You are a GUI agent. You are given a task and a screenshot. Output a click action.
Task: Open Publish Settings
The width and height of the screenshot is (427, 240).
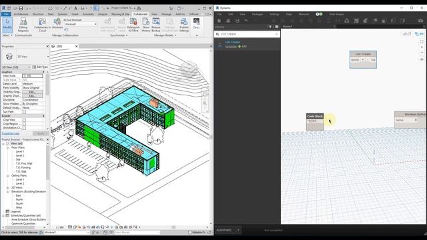(x=184, y=25)
